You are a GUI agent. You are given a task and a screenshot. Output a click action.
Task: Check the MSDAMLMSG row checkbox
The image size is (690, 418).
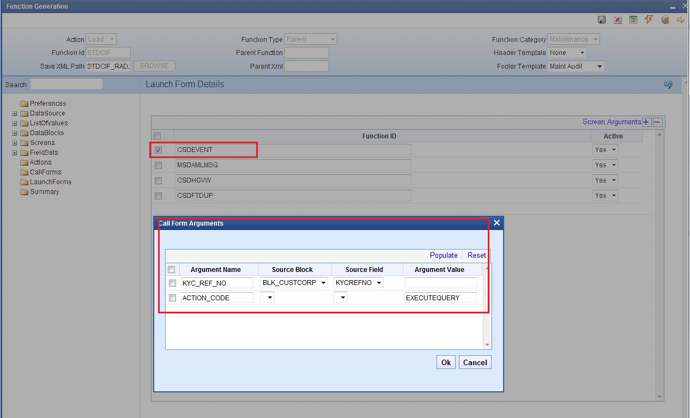158,165
